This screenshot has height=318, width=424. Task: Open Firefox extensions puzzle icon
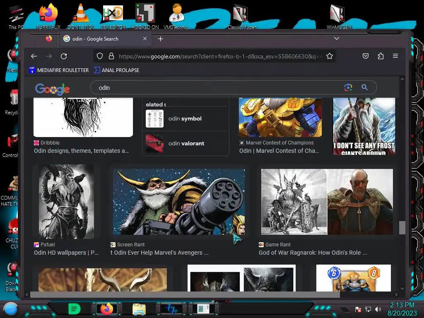pos(381,56)
